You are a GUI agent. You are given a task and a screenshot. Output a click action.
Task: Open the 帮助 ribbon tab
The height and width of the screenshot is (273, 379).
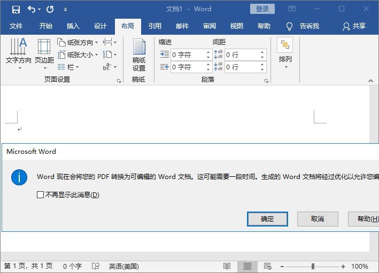(264, 26)
